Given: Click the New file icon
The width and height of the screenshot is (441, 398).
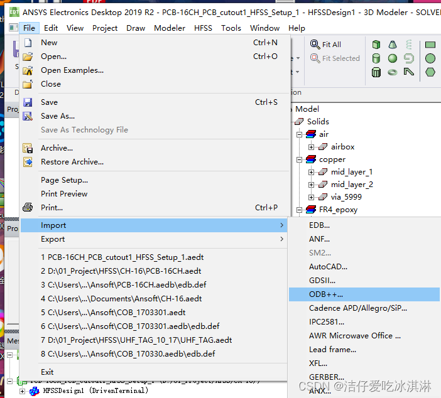Looking at the screenshot, I should pyautogui.click(x=28, y=43).
